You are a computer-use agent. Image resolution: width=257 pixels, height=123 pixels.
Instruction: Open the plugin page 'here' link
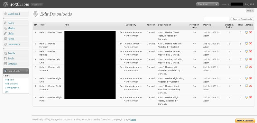133,119
